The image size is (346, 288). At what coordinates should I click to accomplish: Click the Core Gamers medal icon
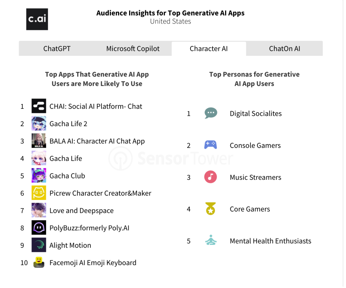pos(211,209)
